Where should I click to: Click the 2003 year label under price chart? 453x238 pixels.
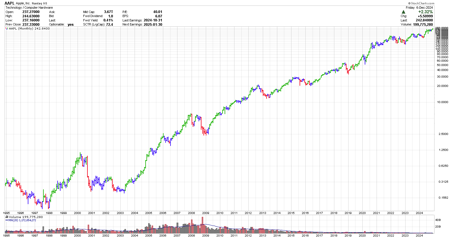[120, 213]
